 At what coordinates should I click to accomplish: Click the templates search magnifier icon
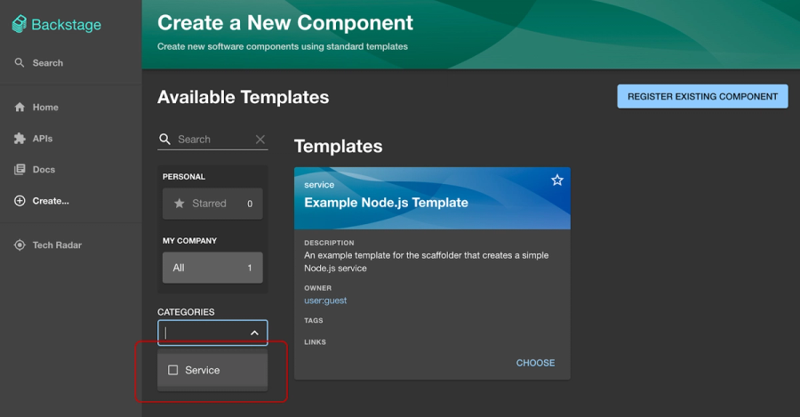164,139
